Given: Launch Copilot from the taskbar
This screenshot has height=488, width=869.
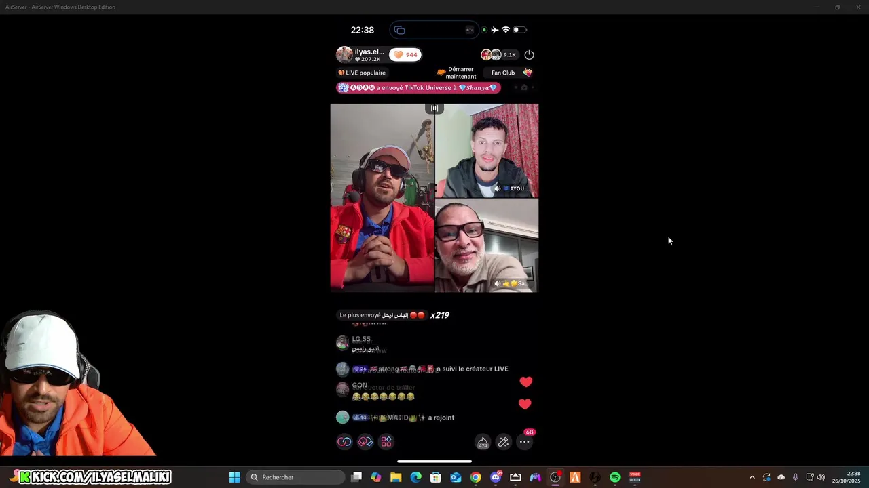Looking at the screenshot, I should coord(376,477).
